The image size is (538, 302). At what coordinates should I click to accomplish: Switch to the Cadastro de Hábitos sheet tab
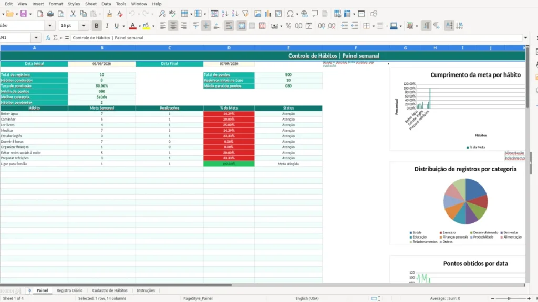click(110, 290)
